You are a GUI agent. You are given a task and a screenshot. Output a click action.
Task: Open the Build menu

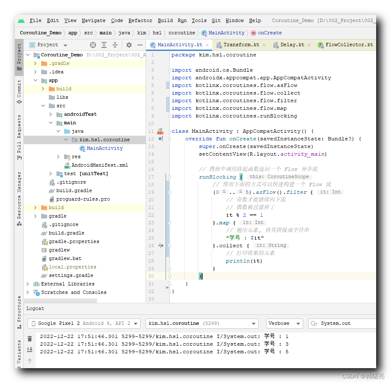tap(165, 21)
